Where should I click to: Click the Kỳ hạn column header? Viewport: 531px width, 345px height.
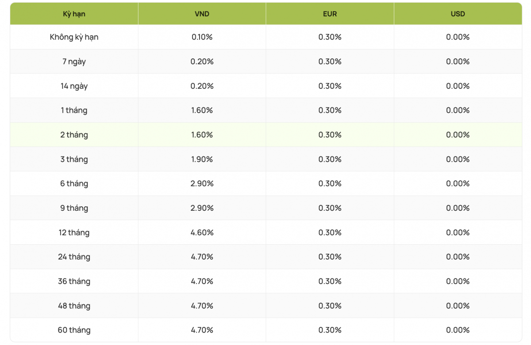(x=74, y=14)
